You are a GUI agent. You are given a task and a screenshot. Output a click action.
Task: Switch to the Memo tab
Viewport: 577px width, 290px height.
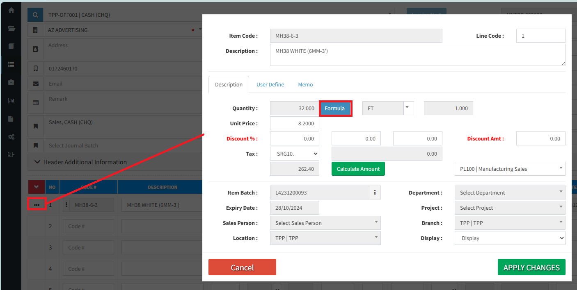[305, 84]
